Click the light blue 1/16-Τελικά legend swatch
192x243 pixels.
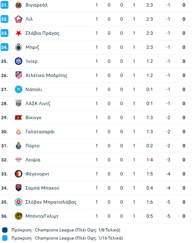point(5,238)
